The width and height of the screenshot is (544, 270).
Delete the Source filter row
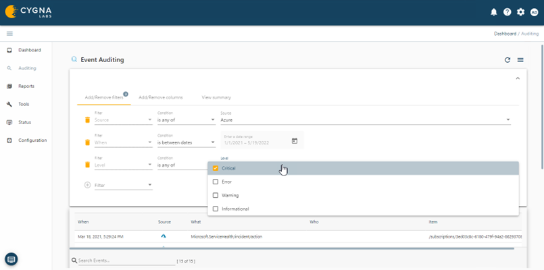(87, 120)
